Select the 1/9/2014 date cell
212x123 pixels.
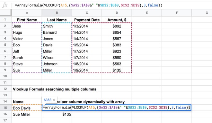[x=87, y=70]
